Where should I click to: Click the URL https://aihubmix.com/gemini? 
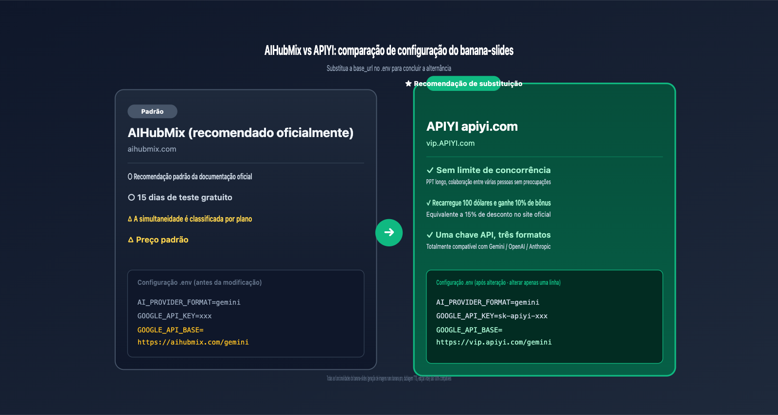point(193,342)
